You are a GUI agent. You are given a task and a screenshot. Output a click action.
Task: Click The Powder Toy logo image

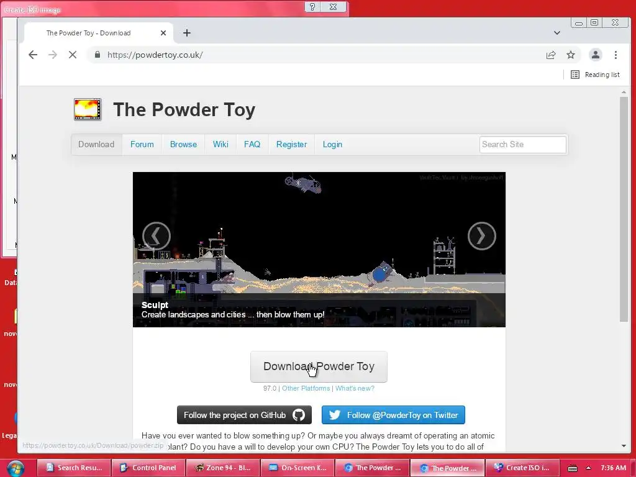[87, 109]
